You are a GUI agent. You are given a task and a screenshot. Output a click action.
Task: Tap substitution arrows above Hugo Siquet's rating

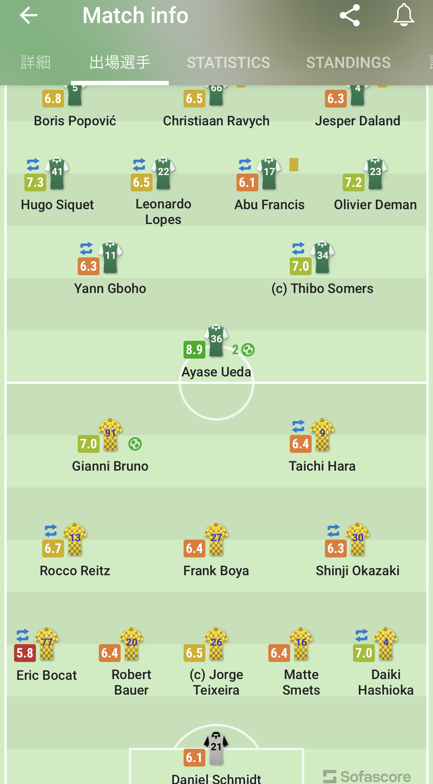[33, 164]
